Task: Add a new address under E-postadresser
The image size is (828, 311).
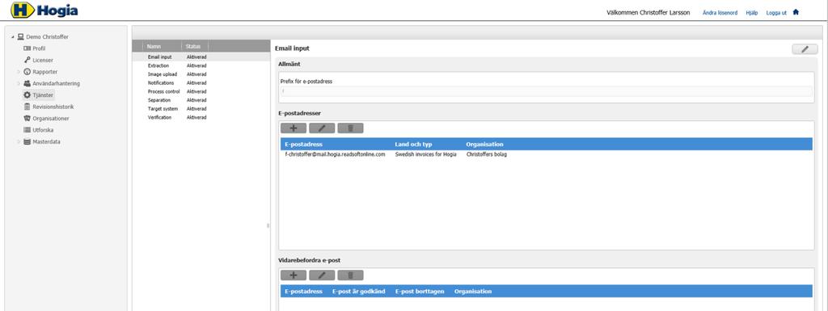Action: coord(294,128)
